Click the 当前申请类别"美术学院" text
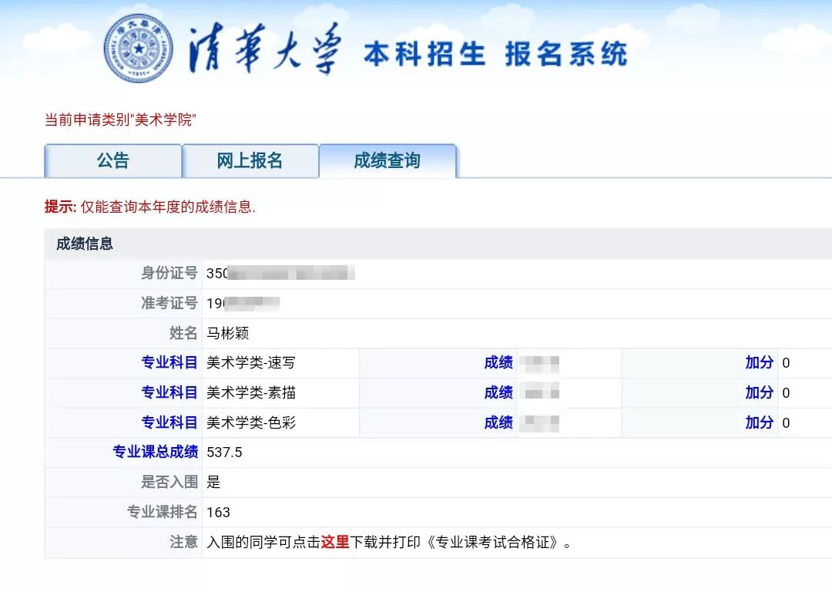This screenshot has height=592, width=832. pos(120,119)
